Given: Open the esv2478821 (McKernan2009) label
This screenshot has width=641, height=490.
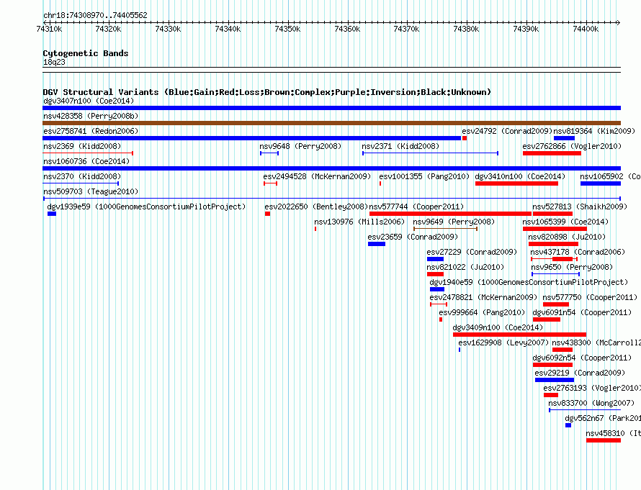Looking at the screenshot, I should pyautogui.click(x=483, y=297).
